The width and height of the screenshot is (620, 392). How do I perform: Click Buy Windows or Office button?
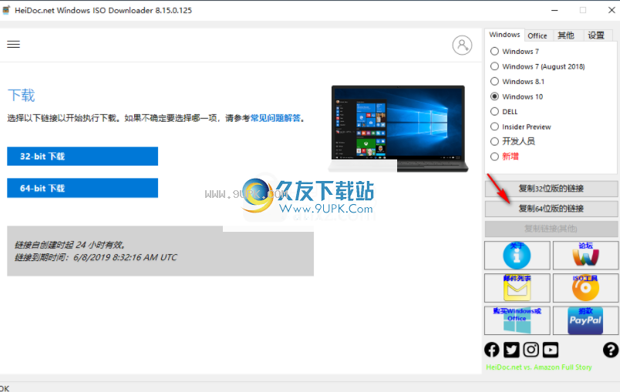pos(517,320)
